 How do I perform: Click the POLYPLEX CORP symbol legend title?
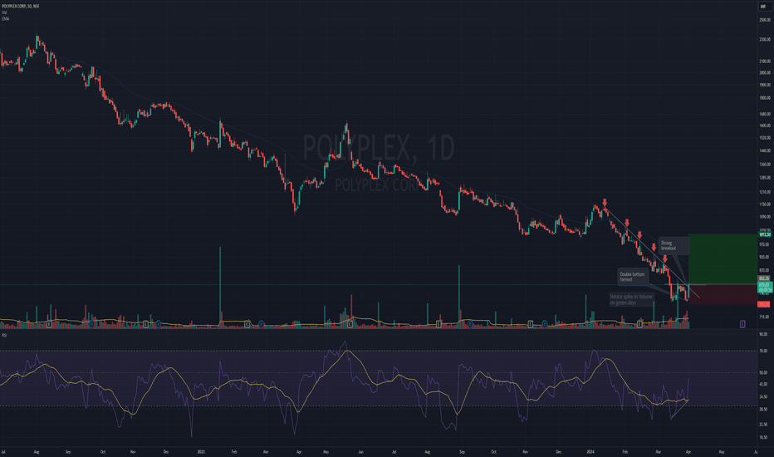tap(20, 6)
